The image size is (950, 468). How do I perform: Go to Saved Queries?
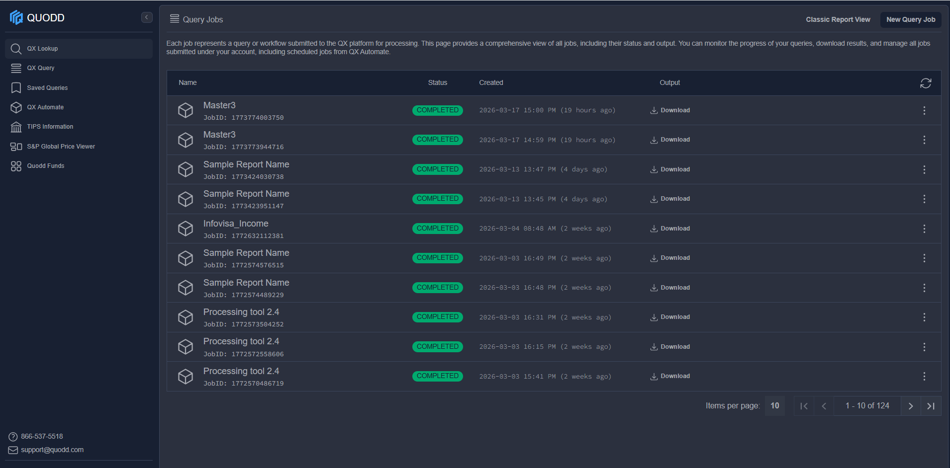click(79, 88)
